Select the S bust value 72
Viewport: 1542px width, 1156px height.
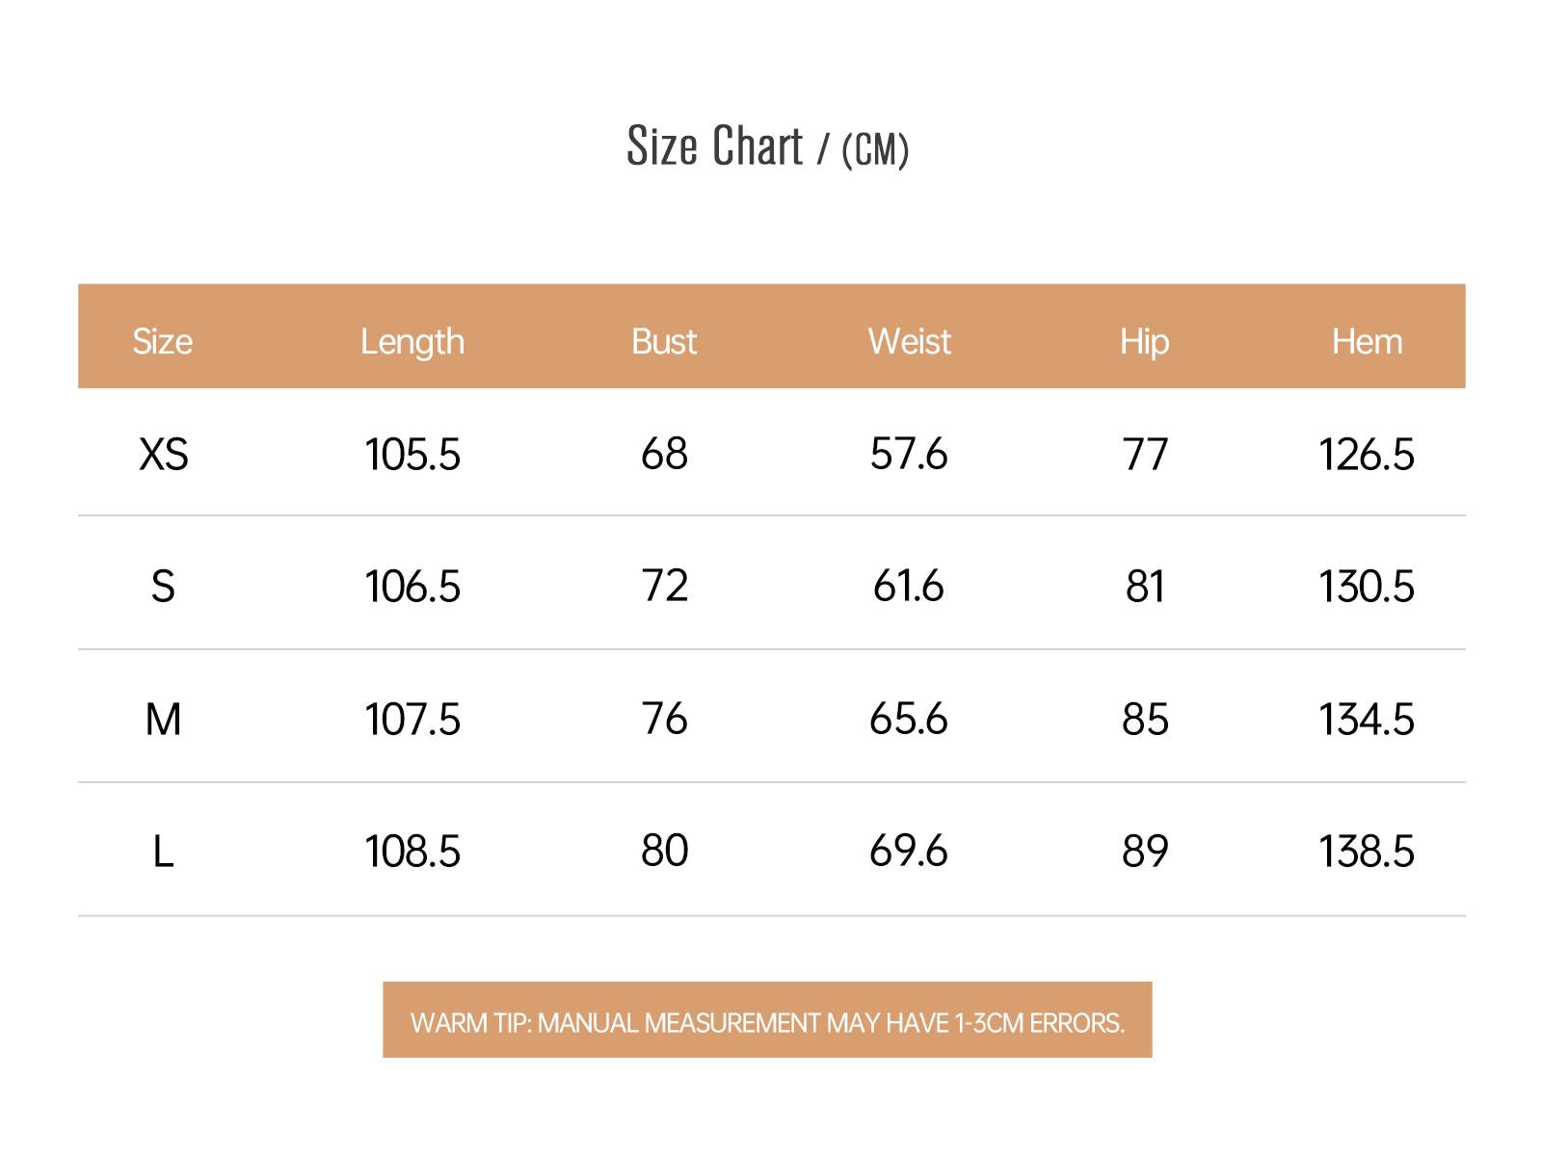point(665,586)
